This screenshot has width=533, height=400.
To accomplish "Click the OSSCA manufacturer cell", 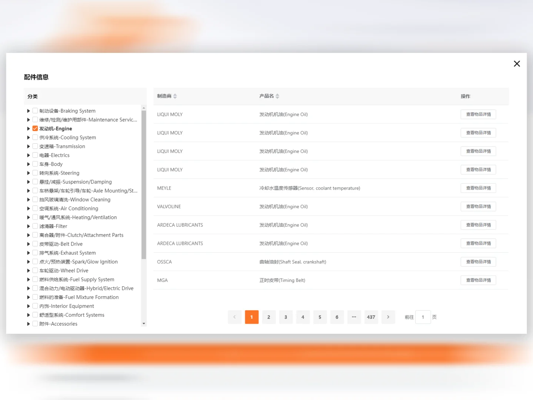I will [164, 262].
